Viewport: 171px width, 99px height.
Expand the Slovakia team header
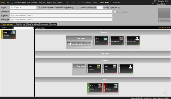click(103, 60)
